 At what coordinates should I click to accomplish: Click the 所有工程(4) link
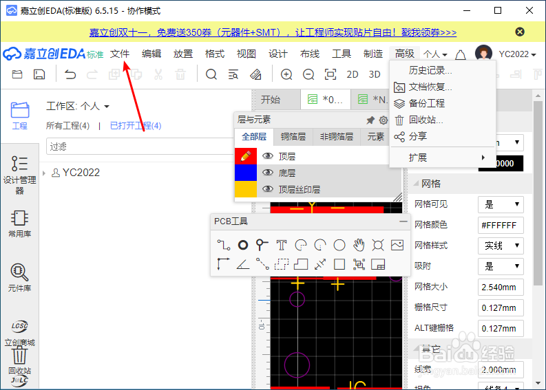[x=68, y=126]
